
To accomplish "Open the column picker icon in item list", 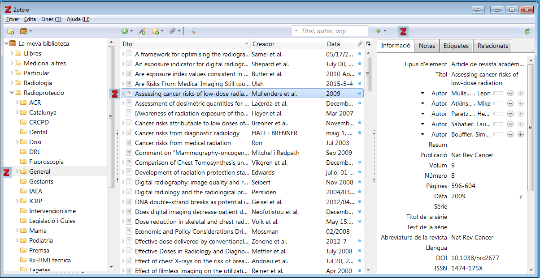I will point(368,44).
